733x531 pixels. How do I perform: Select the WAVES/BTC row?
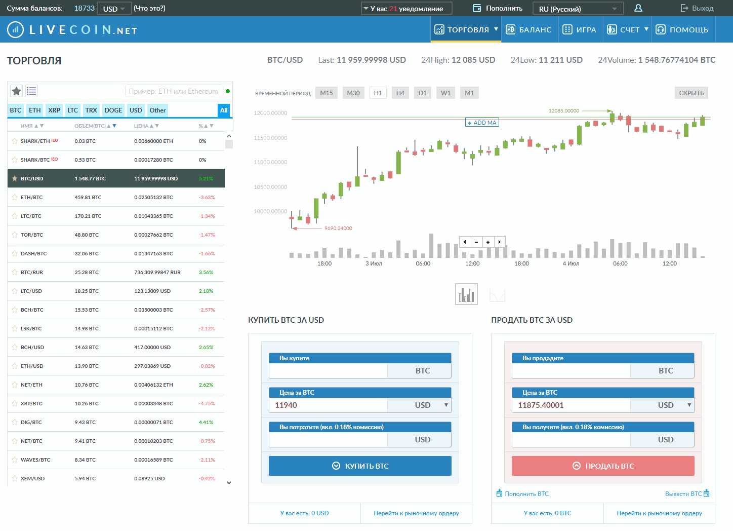116,460
